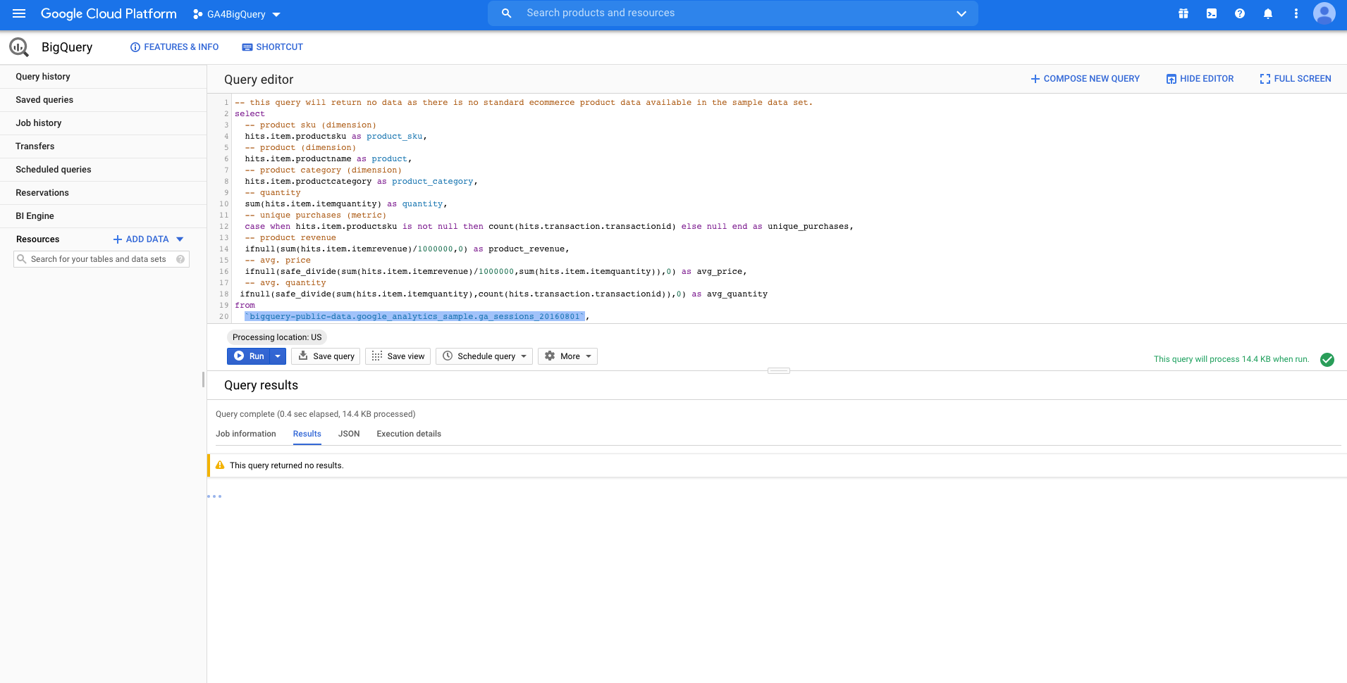Click the resources search help icon
1347x683 pixels.
click(x=180, y=259)
